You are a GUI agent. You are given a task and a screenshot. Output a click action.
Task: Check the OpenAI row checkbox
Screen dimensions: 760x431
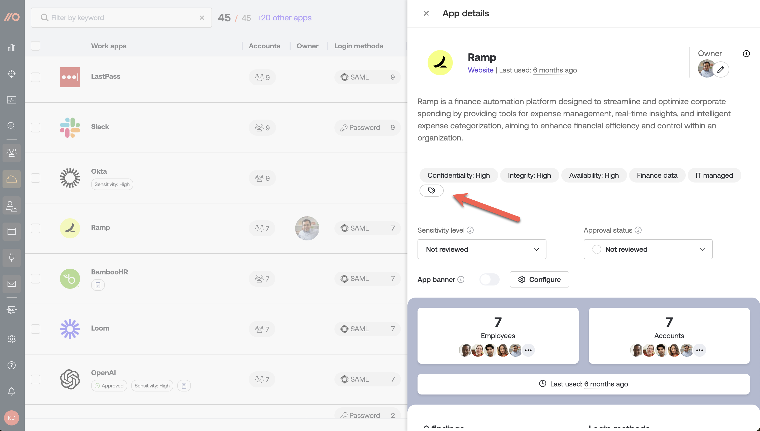click(36, 379)
